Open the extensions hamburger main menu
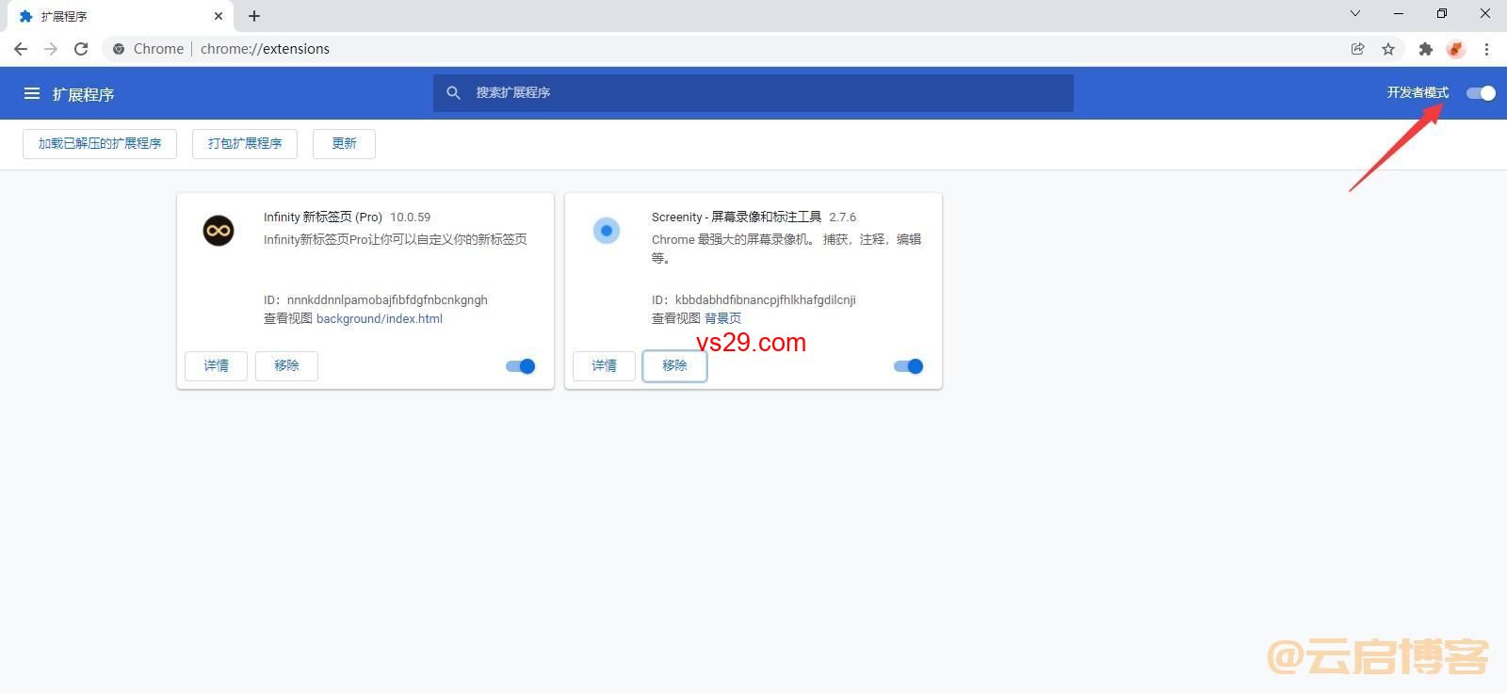Screen dimensions: 1507x693 (x=32, y=93)
